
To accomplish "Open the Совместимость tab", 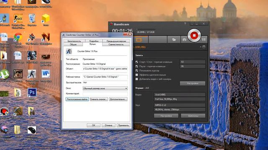I will [x=116, y=45].
